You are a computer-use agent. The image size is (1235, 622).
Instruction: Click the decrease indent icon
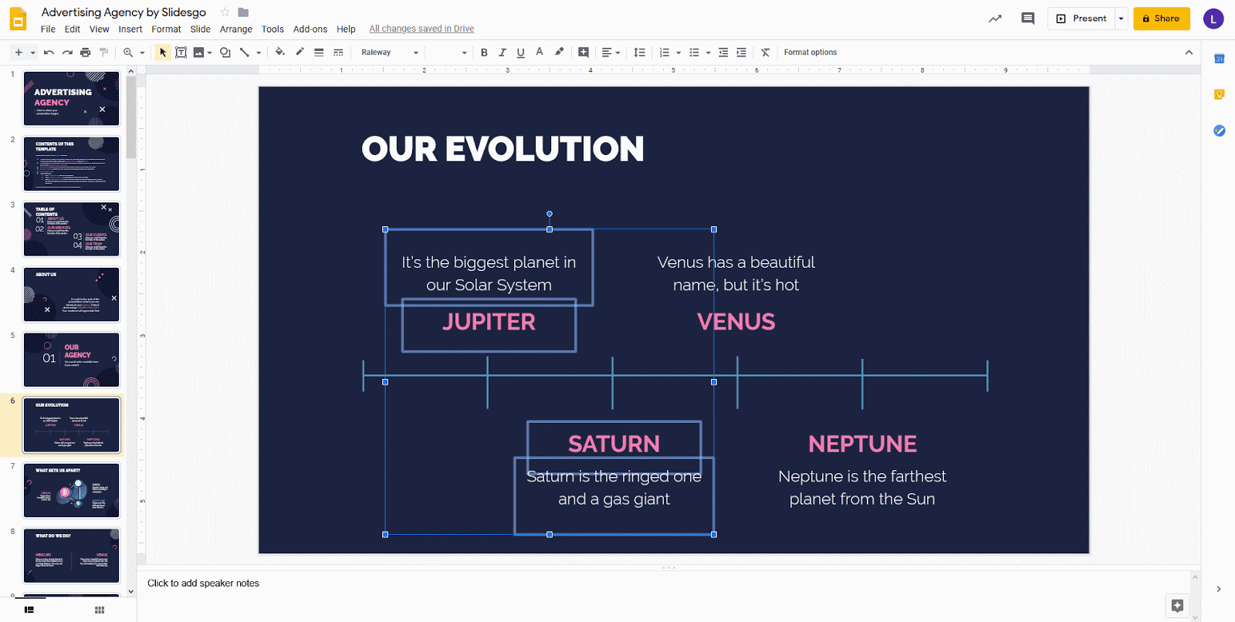pos(723,52)
